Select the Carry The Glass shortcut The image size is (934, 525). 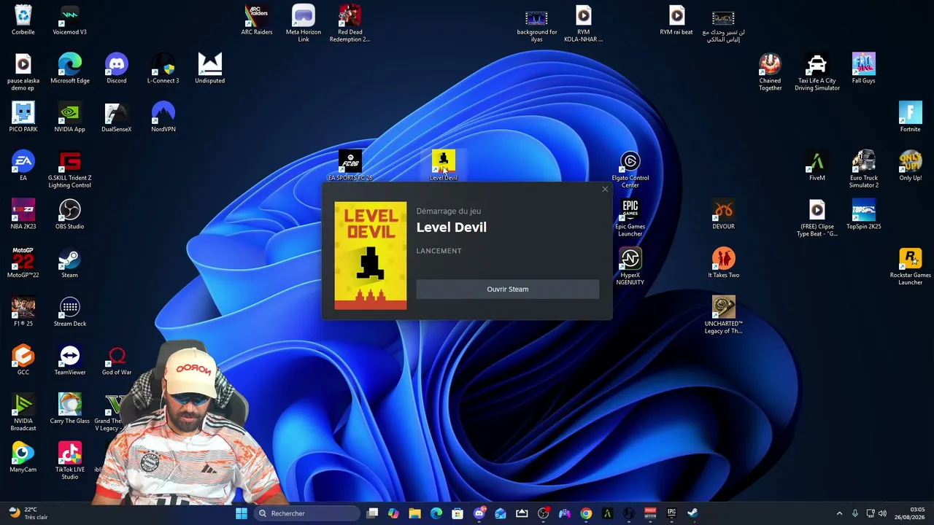point(70,409)
